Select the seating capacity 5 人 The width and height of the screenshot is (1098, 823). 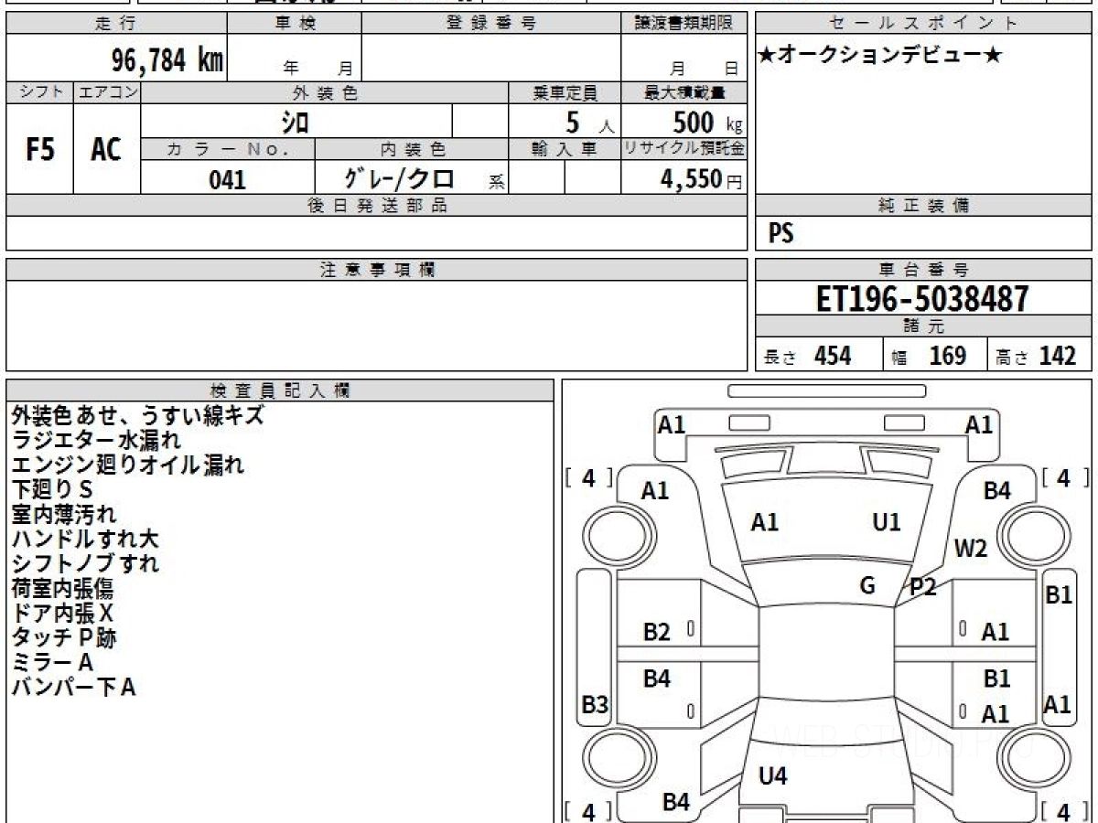tap(590, 121)
